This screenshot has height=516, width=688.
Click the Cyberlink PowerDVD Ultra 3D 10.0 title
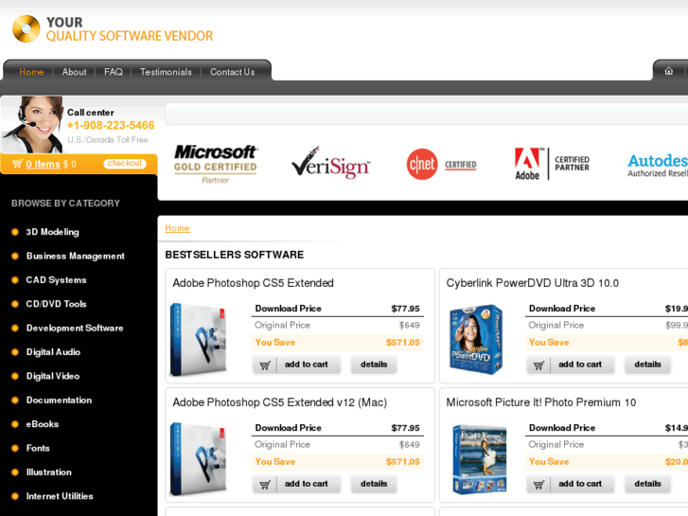point(532,283)
